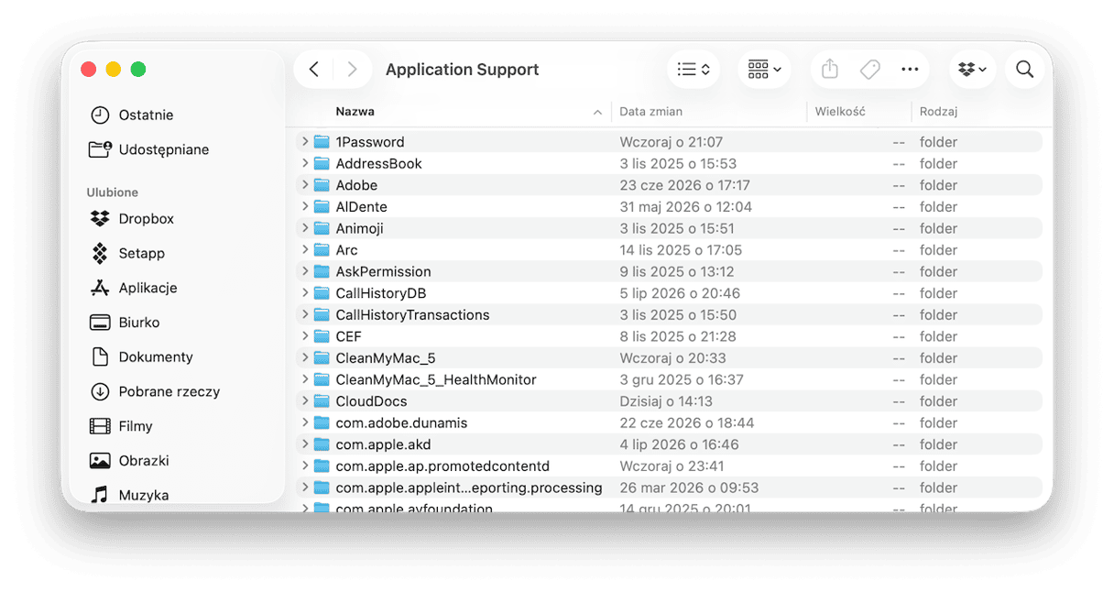Click the Application Support window title
Screen dimensions: 1114x592
(x=462, y=70)
